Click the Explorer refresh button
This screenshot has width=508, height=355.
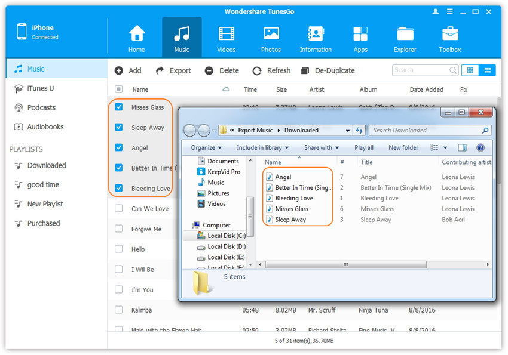coord(359,131)
